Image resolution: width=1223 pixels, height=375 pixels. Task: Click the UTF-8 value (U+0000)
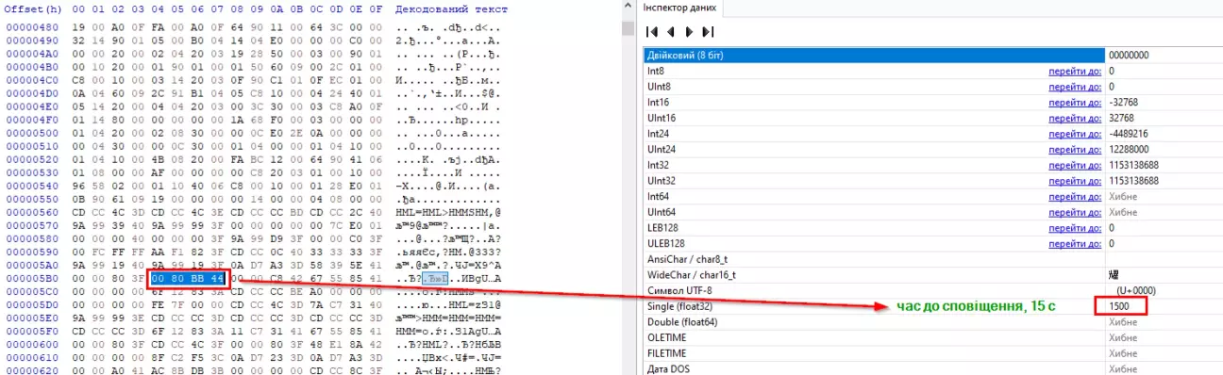[1133, 290]
